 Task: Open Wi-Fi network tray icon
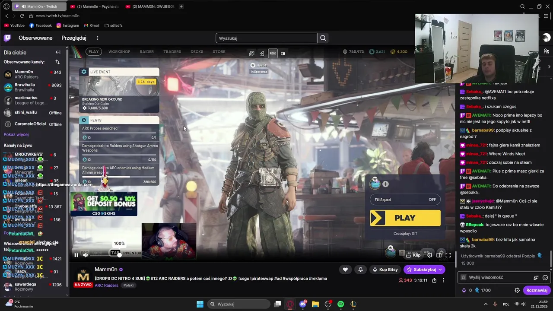(x=517, y=304)
